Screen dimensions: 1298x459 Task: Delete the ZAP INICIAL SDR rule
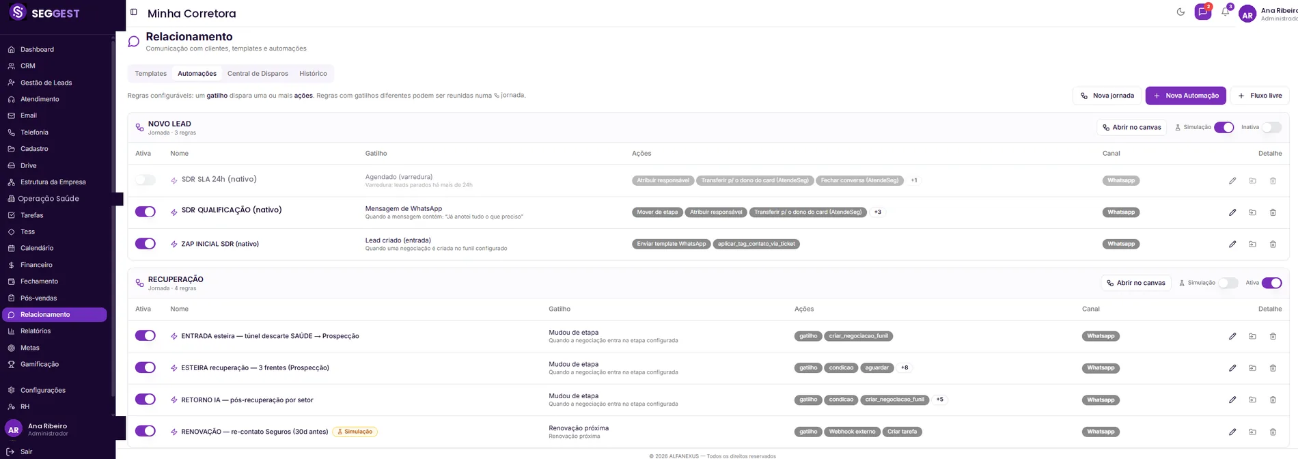point(1273,244)
